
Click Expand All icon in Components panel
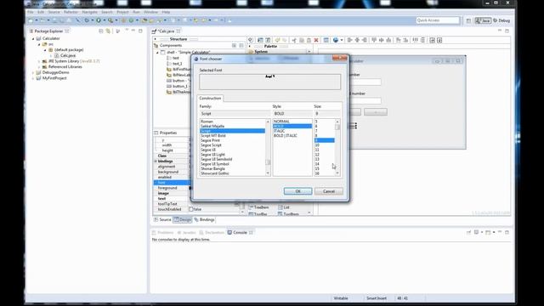[235, 45]
